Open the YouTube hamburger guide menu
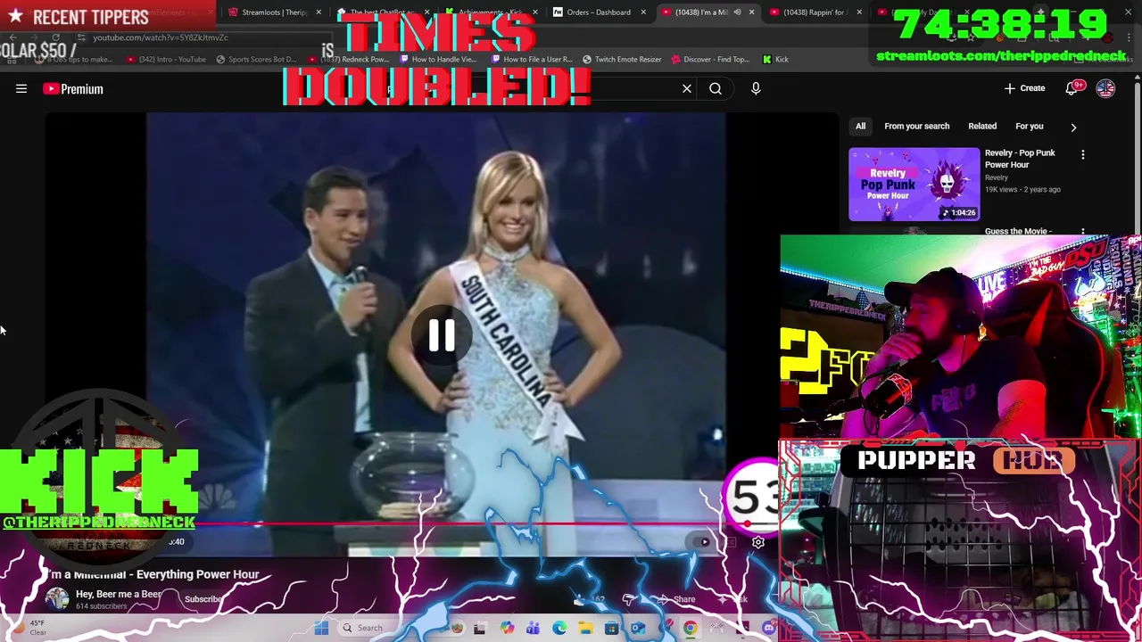Screen dimensions: 1142x642 point(21,89)
